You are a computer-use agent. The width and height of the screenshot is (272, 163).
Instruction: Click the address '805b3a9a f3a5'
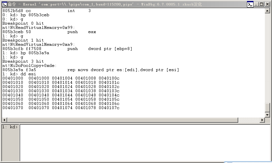(x=19, y=70)
